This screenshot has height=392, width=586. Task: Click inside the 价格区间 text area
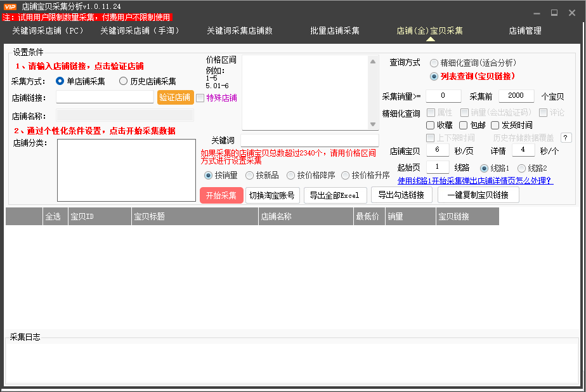[x=306, y=93]
